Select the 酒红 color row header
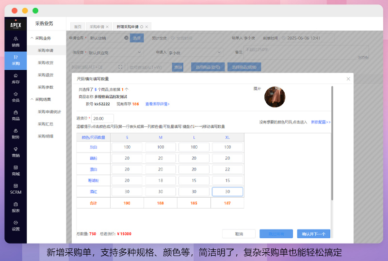Screen dimensions: 388x261 point(93,192)
